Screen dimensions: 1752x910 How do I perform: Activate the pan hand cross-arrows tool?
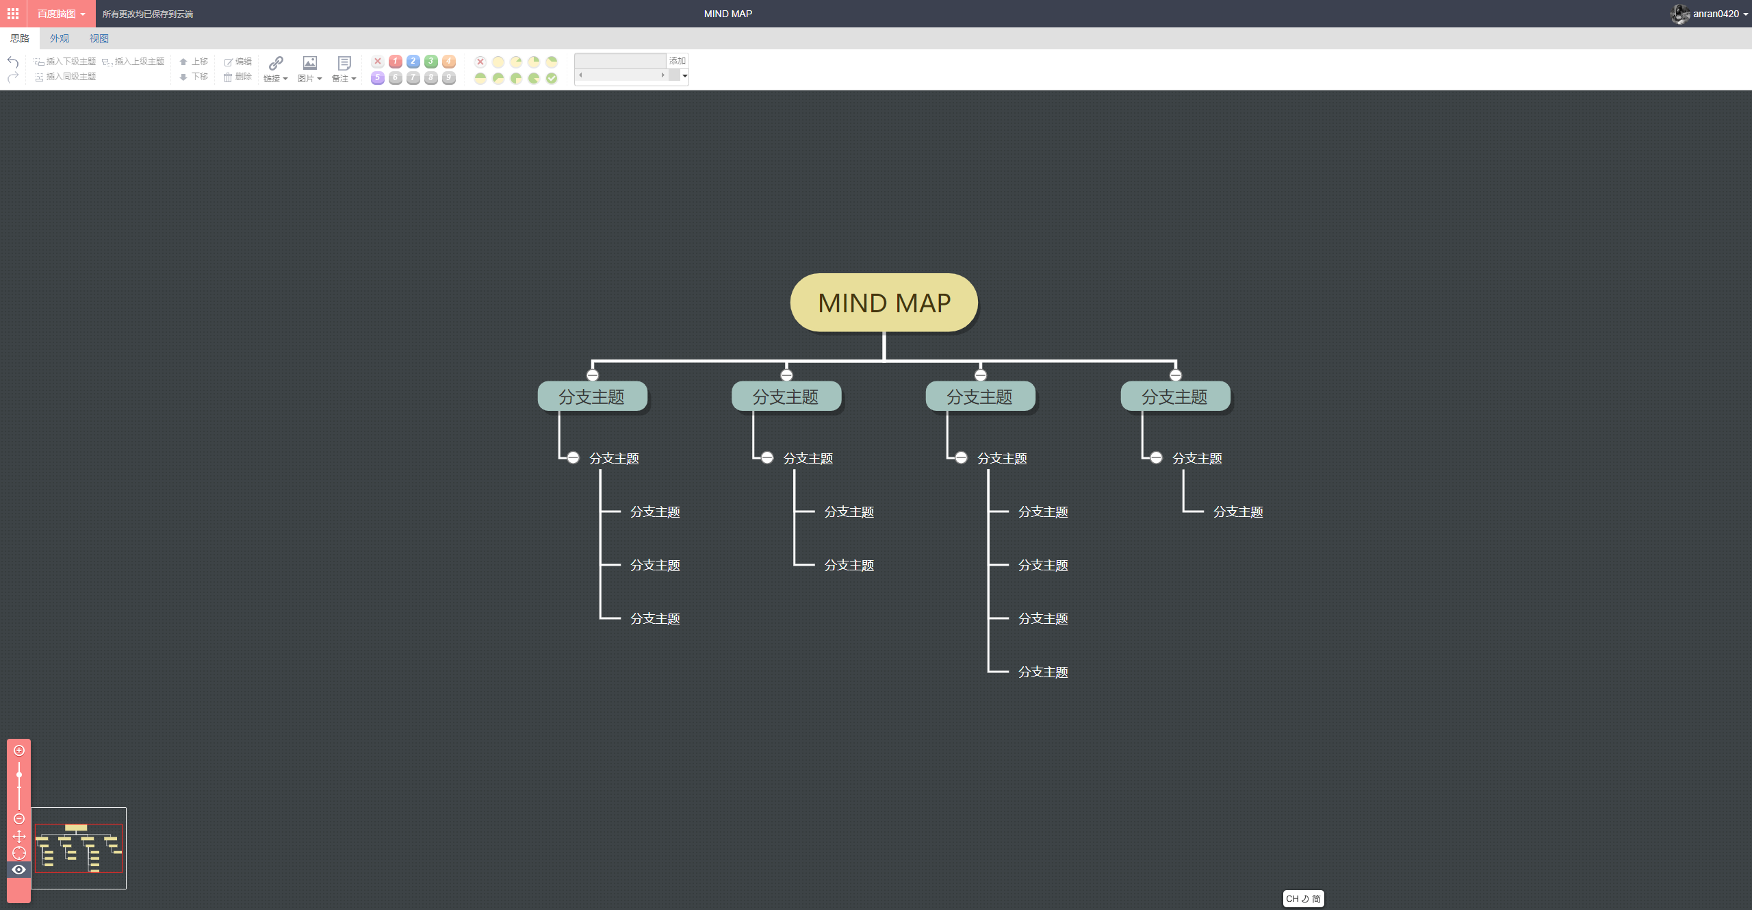(19, 836)
